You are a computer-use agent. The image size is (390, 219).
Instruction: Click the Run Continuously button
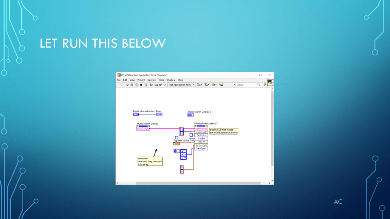pos(132,85)
